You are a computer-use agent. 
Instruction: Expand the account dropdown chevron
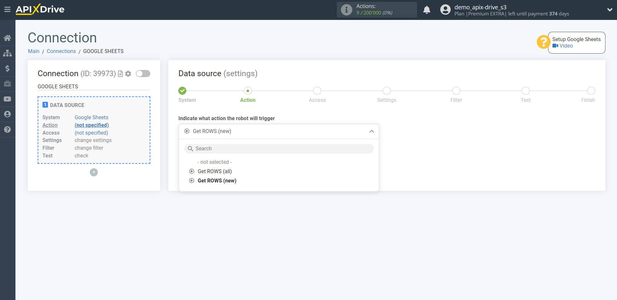610,10
